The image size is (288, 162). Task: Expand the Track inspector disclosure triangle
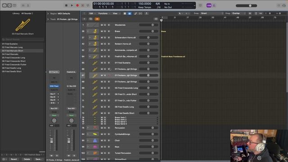(x=48, y=19)
